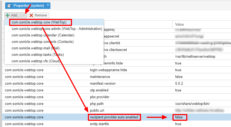
Task: Click the left panel collapse handle
Action: pyautogui.click(x=1, y=93)
